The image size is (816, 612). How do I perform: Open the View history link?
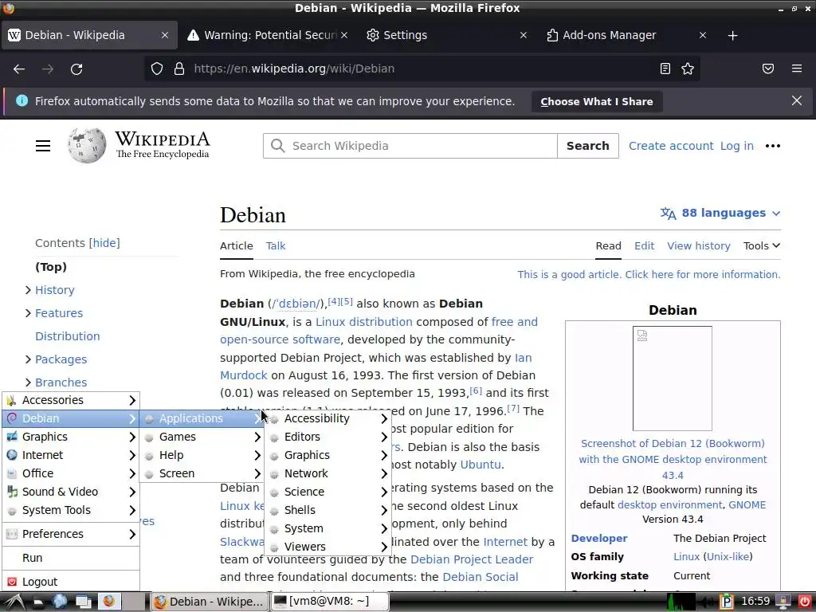698,245
